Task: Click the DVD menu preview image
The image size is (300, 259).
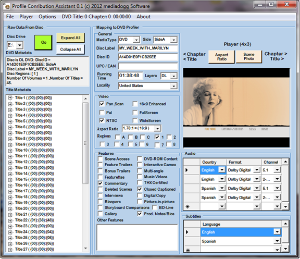Action: pyautogui.click(x=236, y=107)
